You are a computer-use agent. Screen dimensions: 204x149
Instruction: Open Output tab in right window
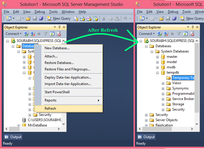146,137
